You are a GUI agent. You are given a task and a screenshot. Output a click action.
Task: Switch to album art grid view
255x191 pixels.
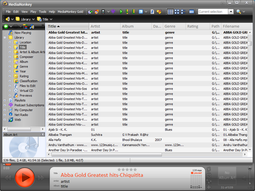pyautogui.click(x=177, y=12)
